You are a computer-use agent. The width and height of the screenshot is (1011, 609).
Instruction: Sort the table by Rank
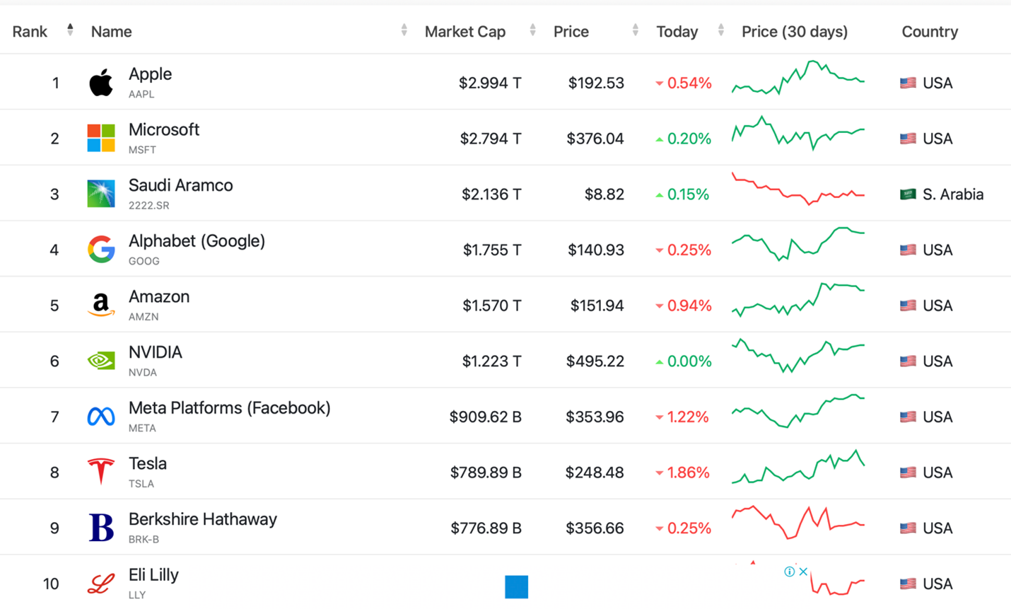pos(70,28)
